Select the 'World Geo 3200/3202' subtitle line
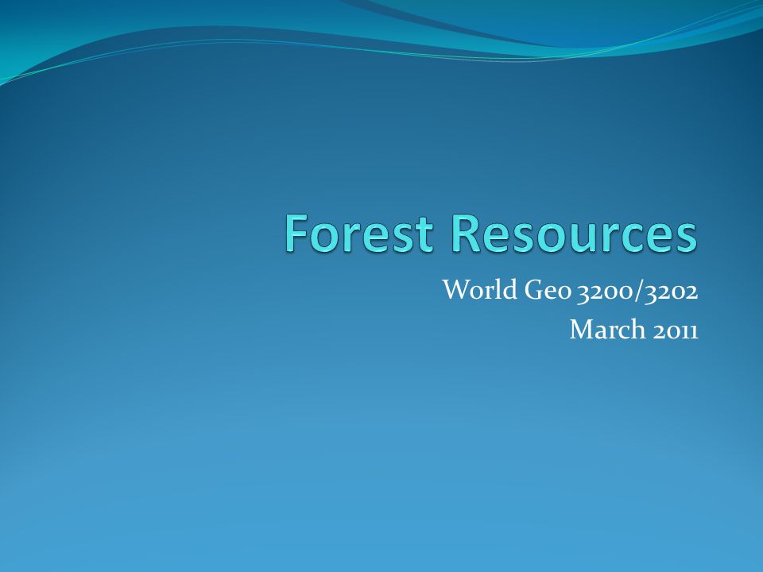Image resolution: width=763 pixels, height=572 pixels. coord(571,291)
